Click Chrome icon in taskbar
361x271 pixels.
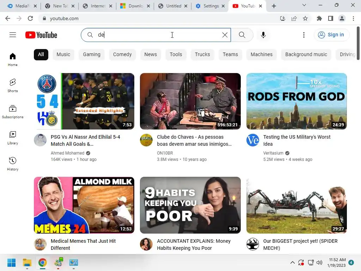pos(43,263)
